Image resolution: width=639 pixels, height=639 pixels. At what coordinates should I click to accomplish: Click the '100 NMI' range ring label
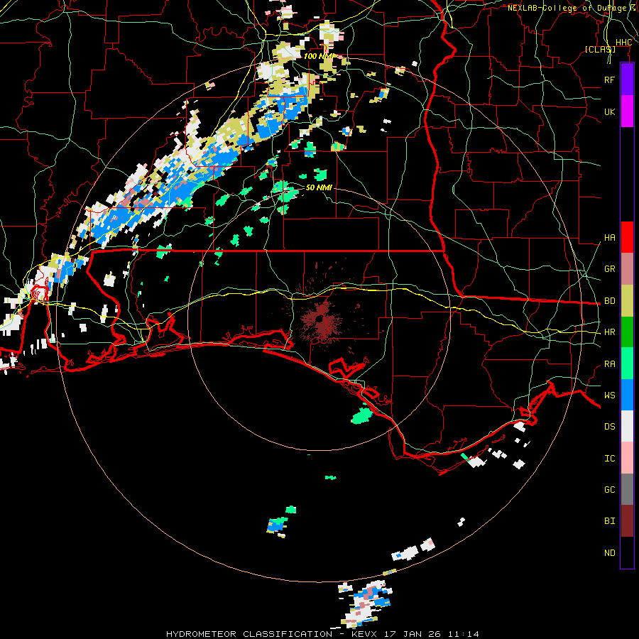tap(318, 56)
